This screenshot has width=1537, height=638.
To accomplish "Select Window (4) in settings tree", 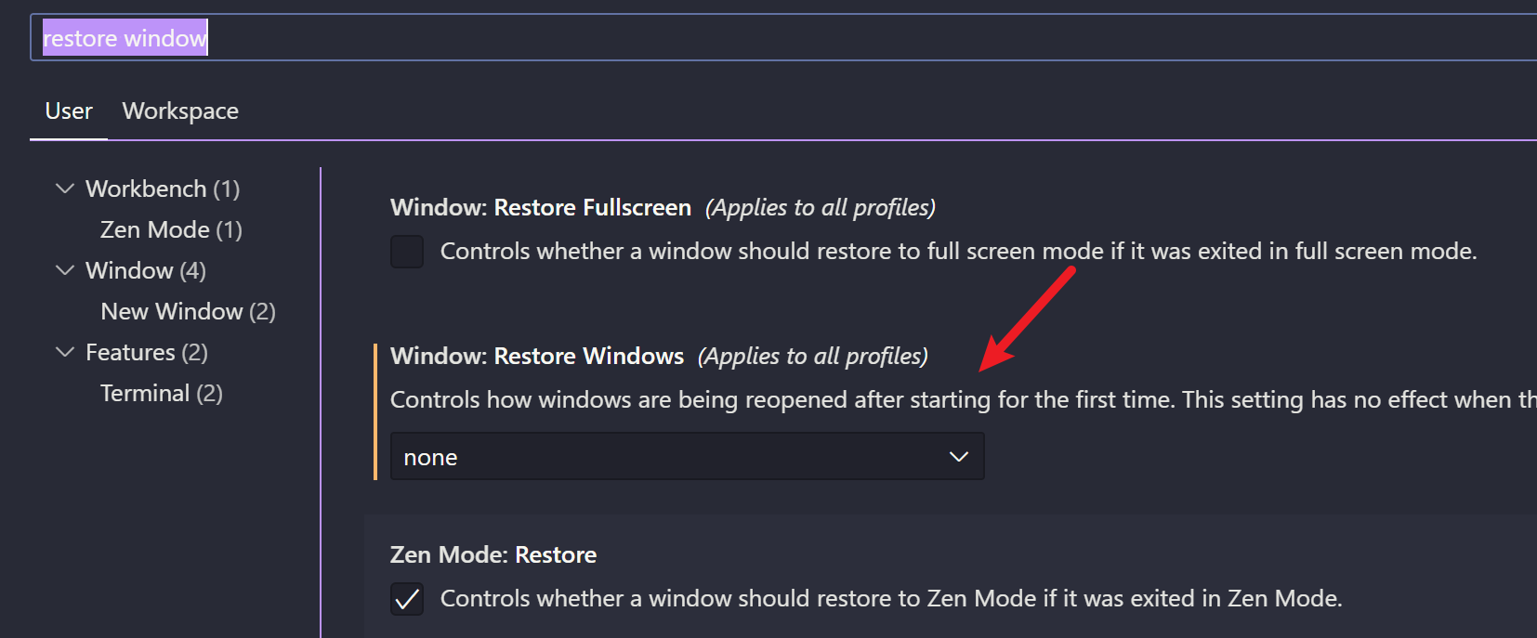I will pos(146,270).
